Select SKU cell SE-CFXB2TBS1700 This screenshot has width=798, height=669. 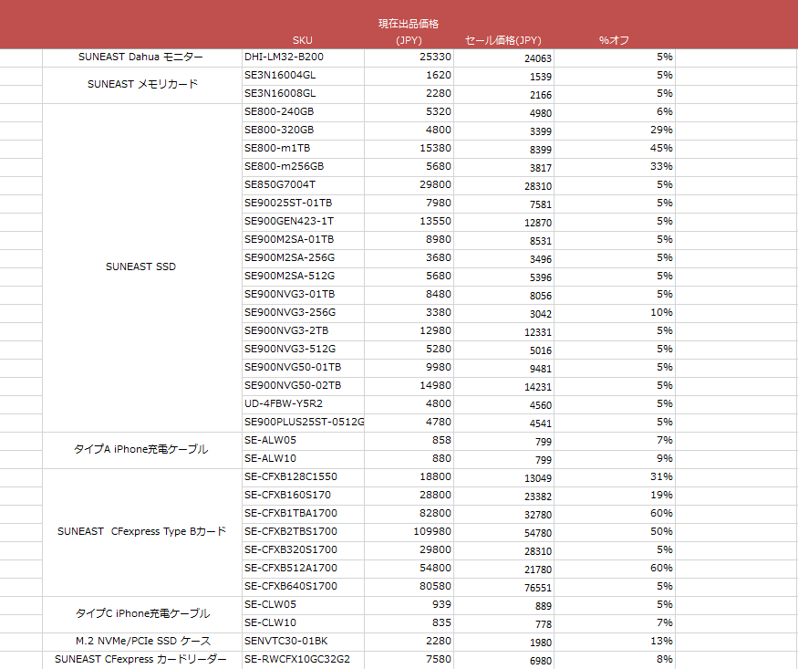[x=304, y=532]
